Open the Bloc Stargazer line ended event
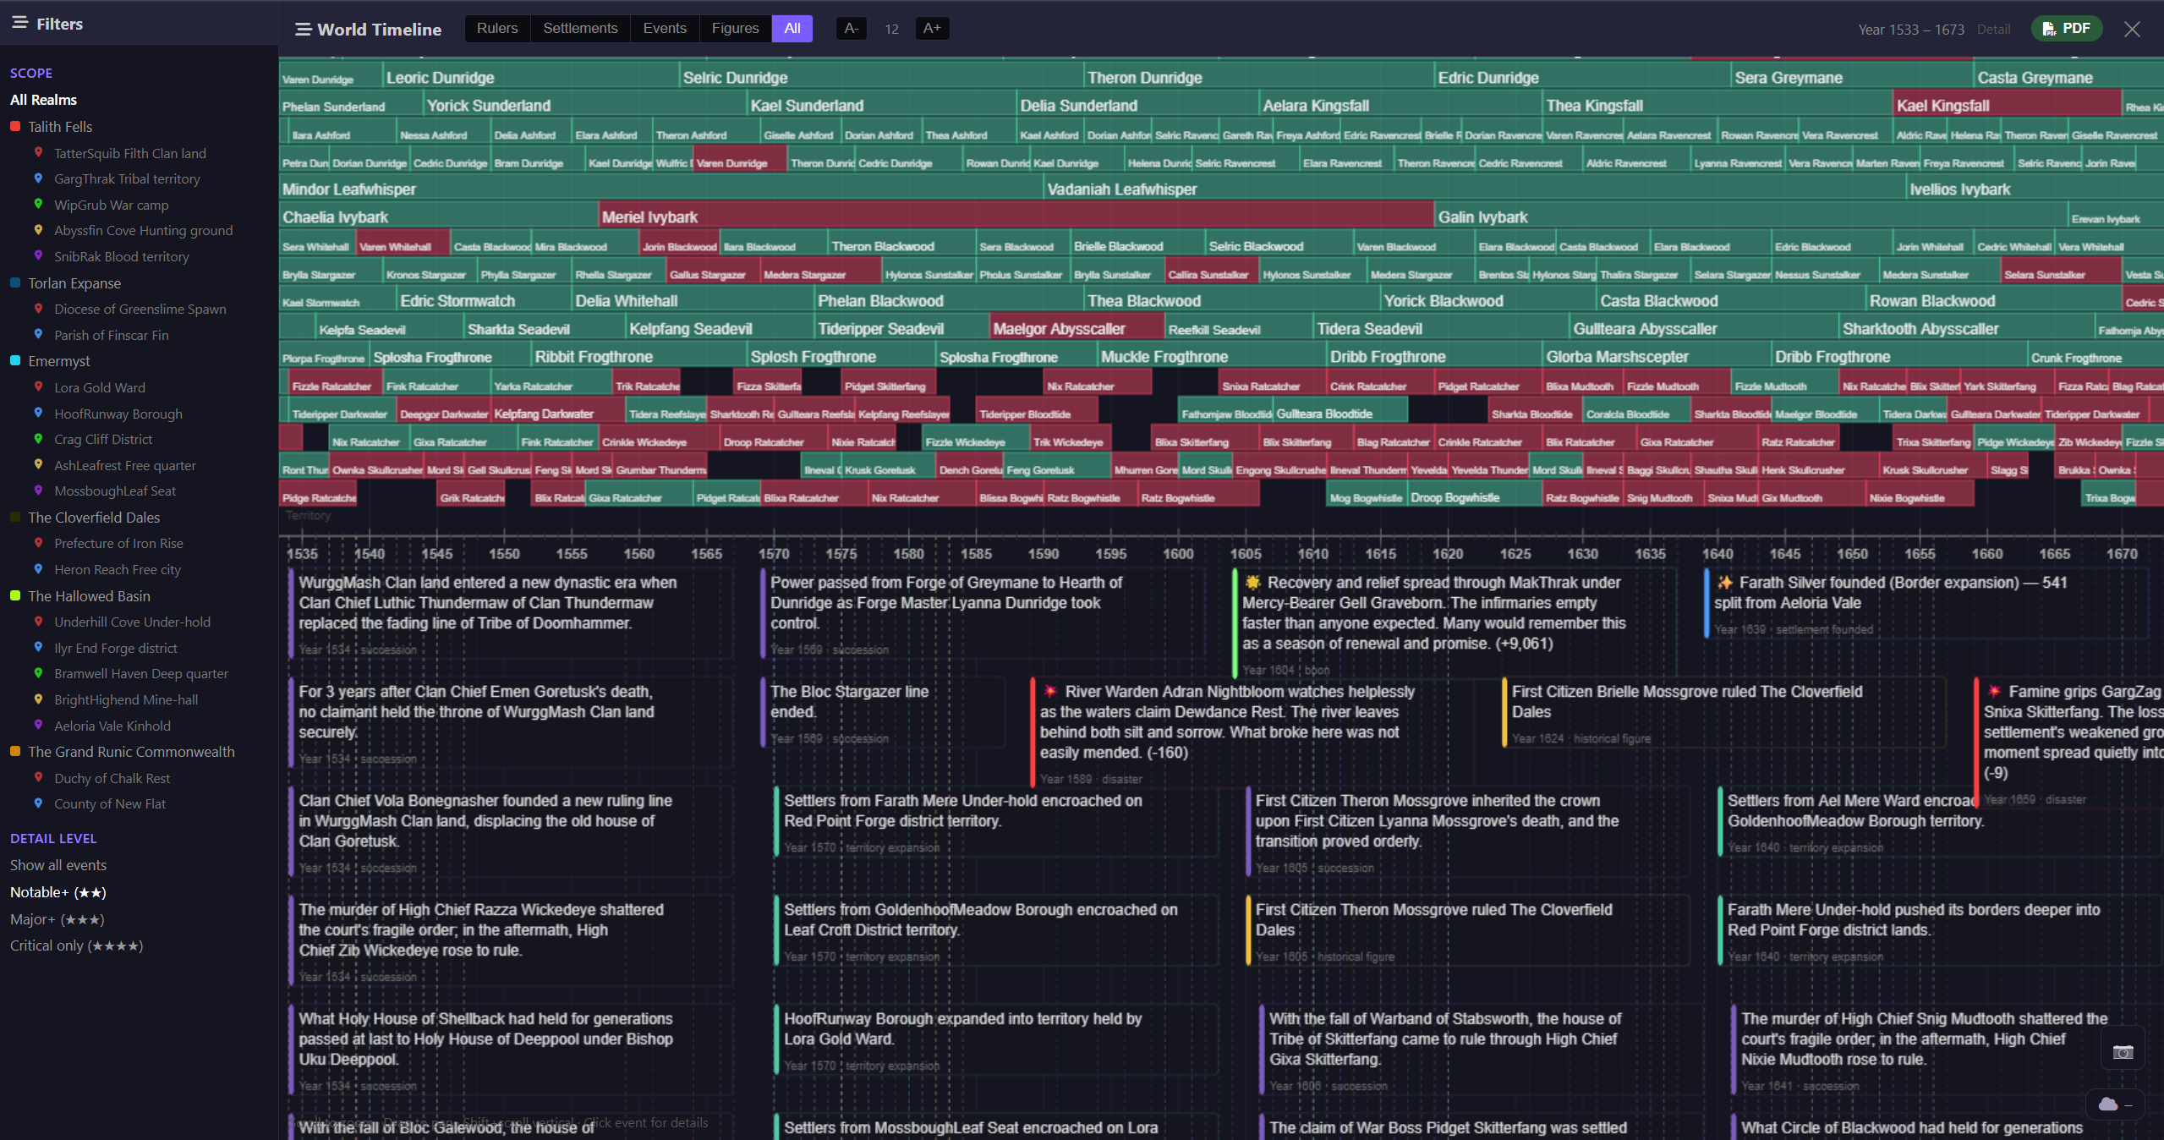This screenshot has width=2164, height=1140. pyautogui.click(x=883, y=713)
